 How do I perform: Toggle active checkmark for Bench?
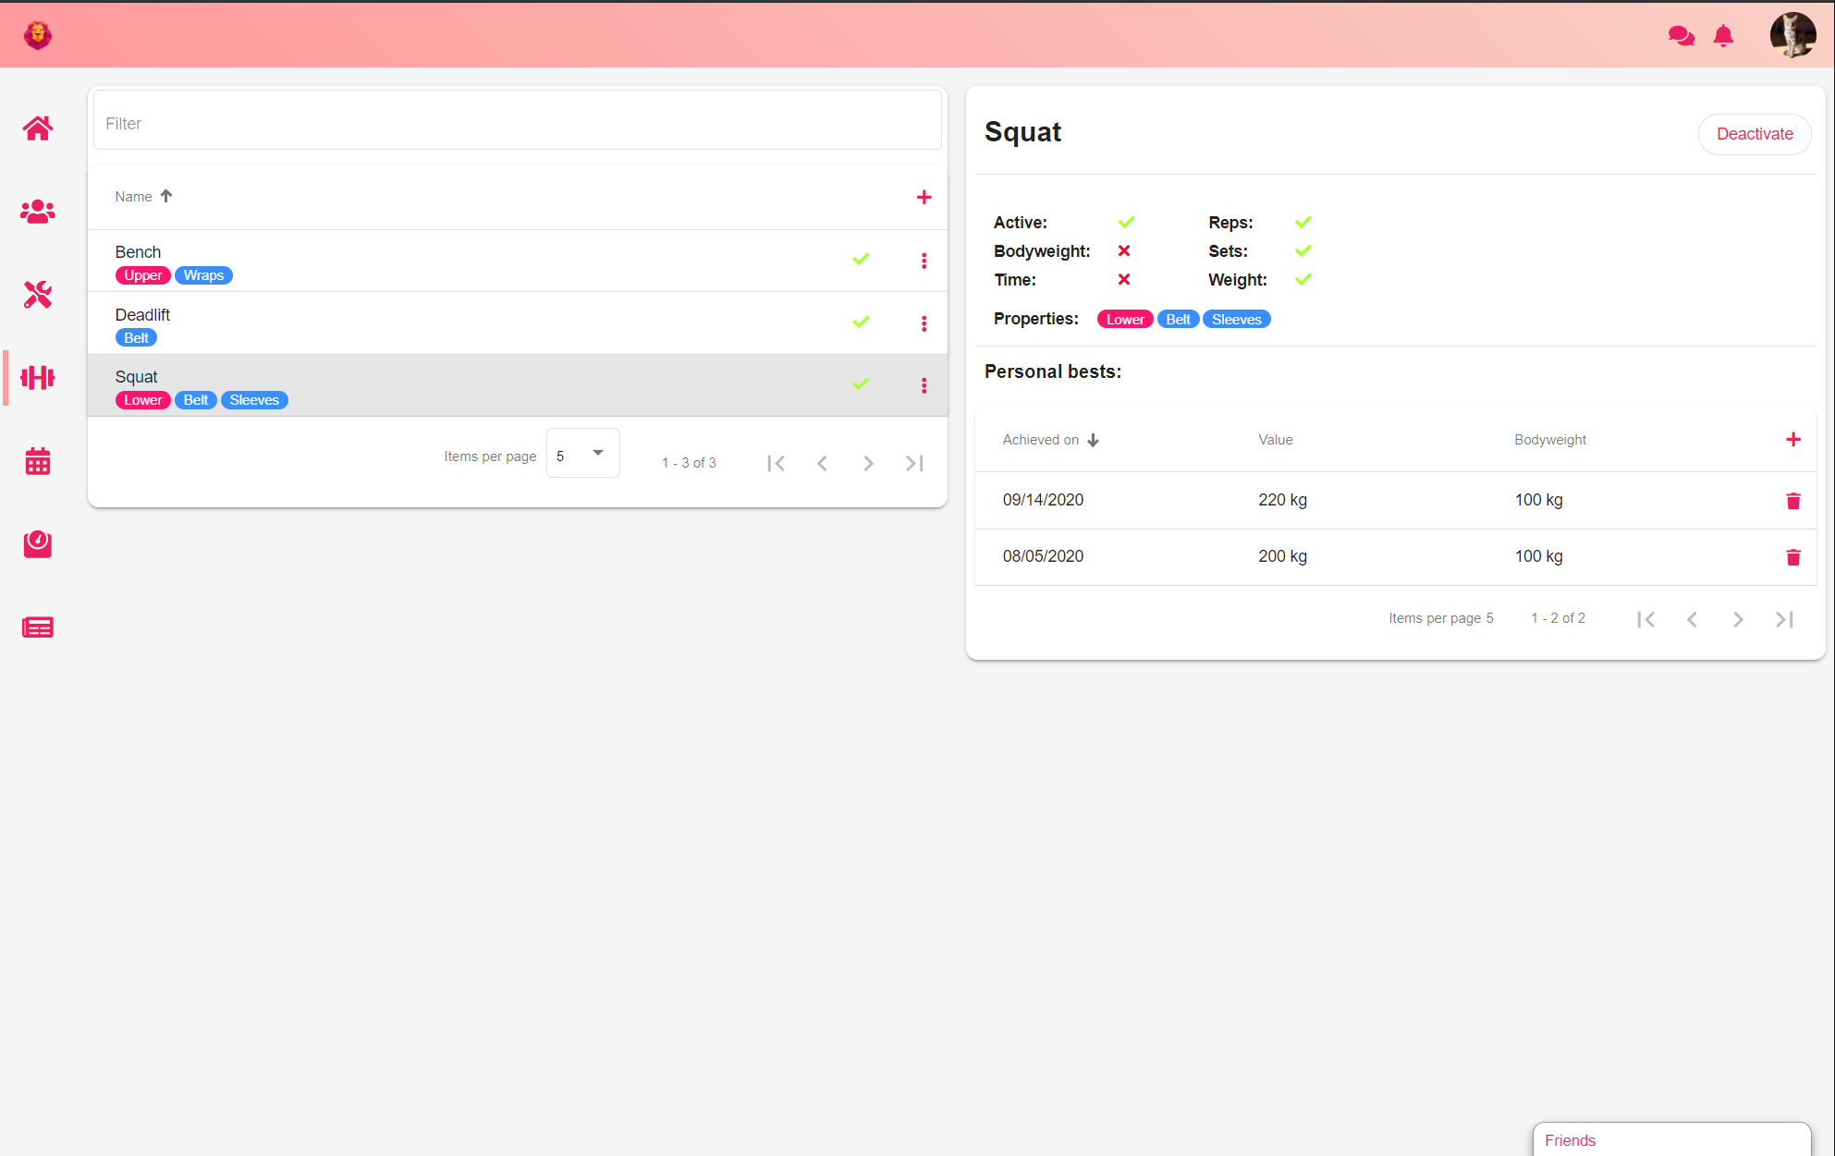click(861, 260)
